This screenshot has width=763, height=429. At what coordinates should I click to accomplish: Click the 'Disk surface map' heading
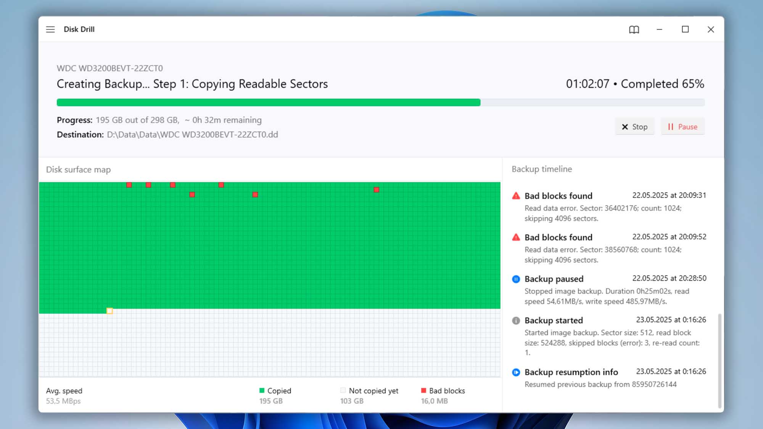(78, 170)
